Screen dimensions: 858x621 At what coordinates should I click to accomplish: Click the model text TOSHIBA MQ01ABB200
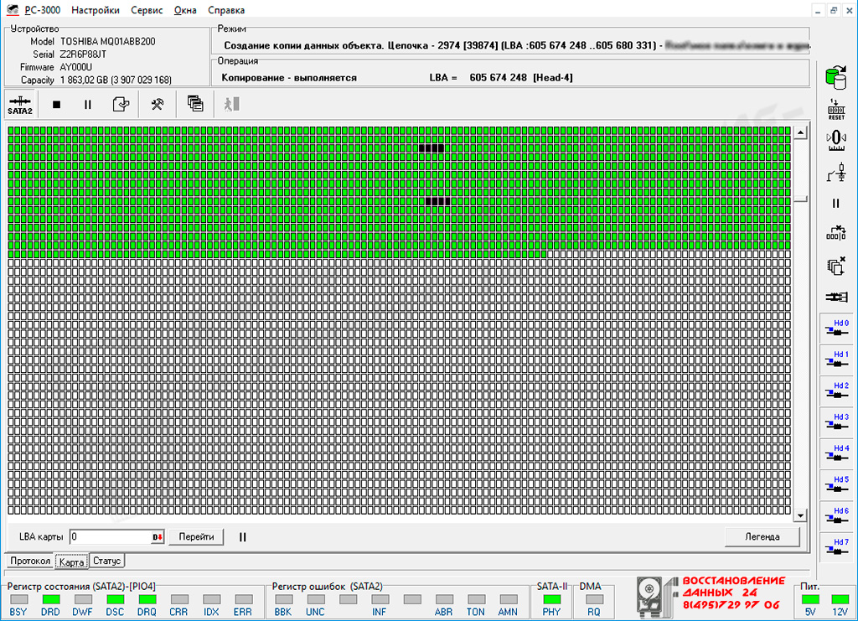(108, 42)
